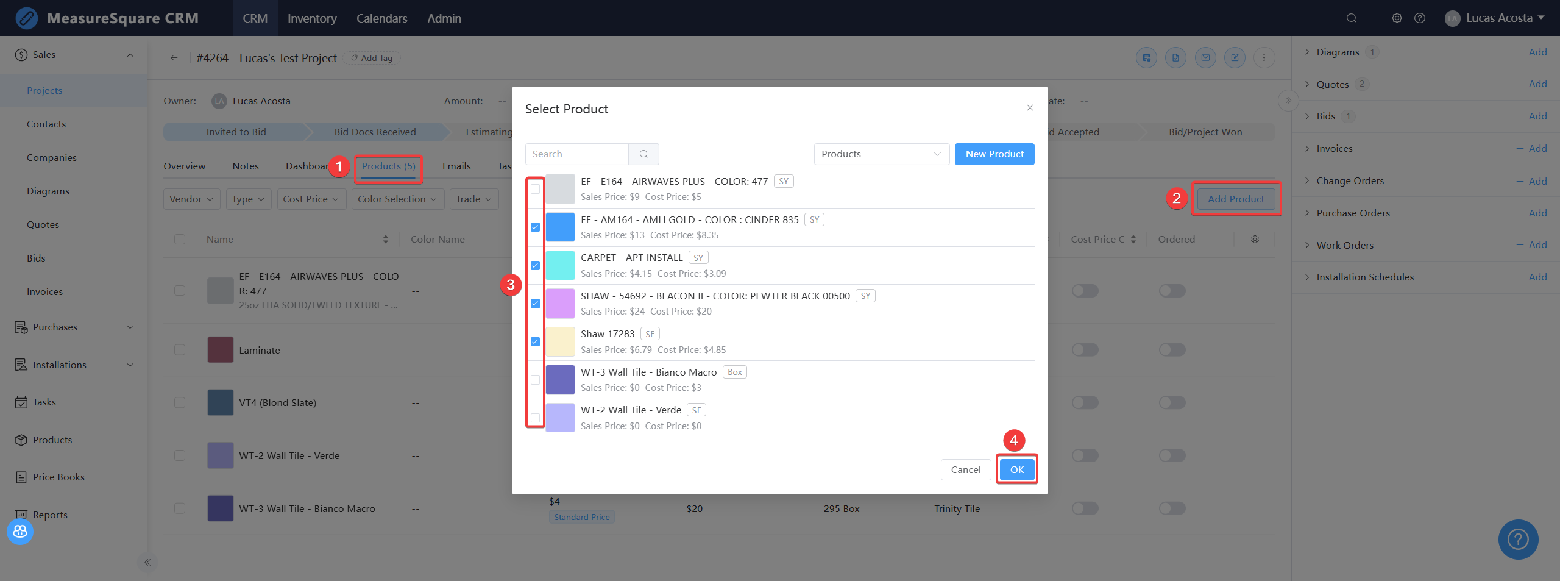Tick the select-all checkbox in table header
The image size is (1560, 581).
[x=180, y=240]
